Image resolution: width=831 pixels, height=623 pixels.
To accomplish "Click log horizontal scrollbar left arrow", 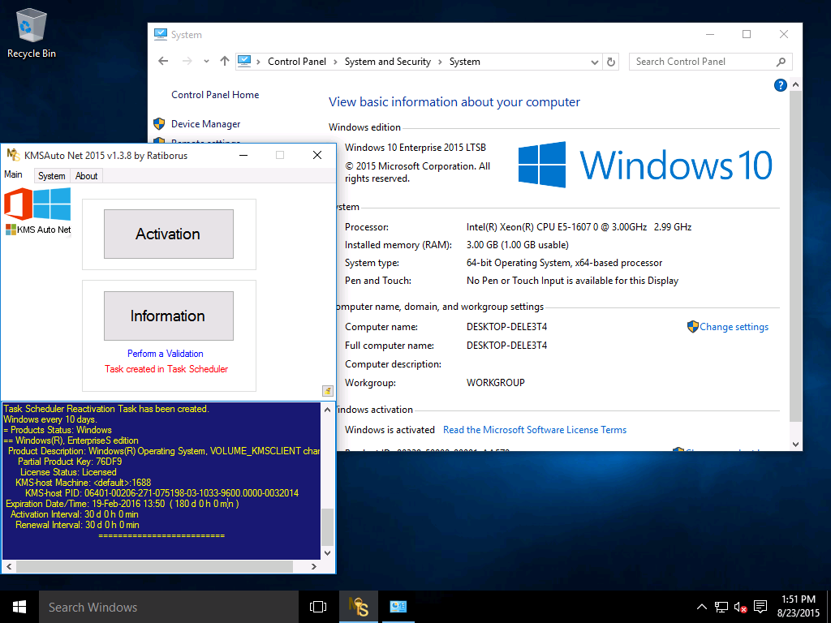I will pyautogui.click(x=9, y=566).
